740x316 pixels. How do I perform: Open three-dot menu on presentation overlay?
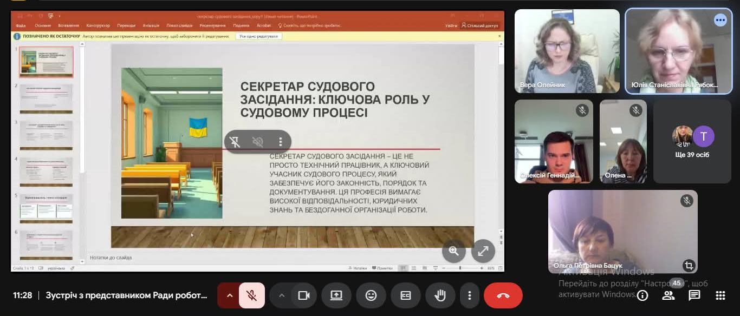click(280, 142)
